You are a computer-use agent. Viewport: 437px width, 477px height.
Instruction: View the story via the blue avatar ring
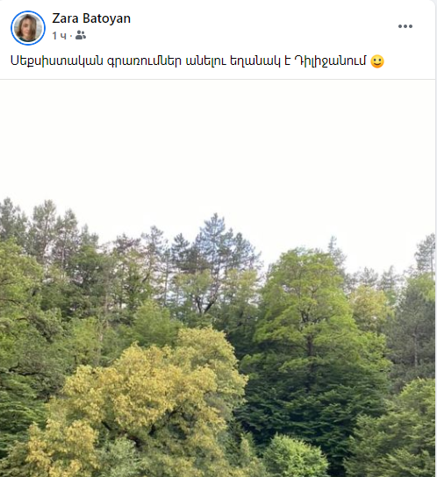28,28
